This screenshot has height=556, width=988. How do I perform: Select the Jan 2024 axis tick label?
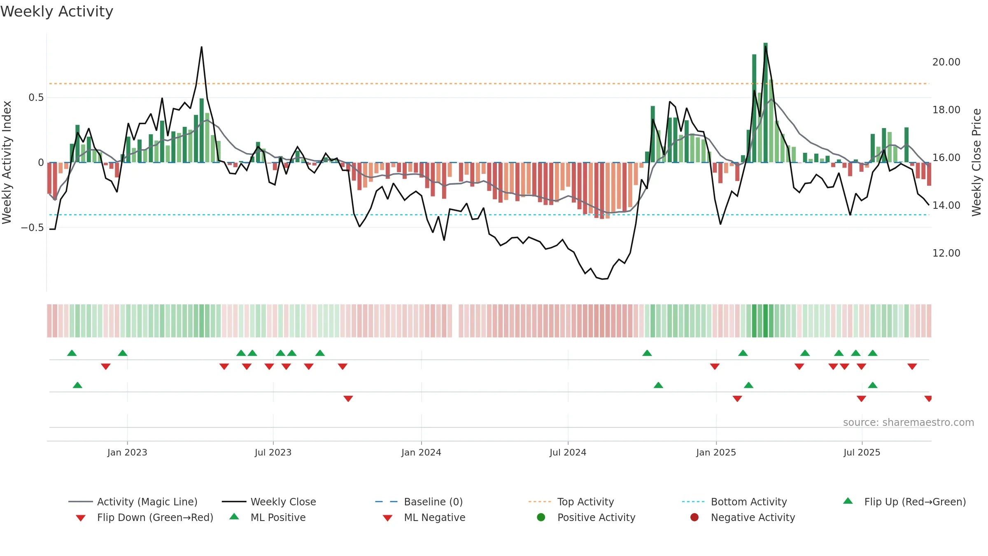coord(421,452)
